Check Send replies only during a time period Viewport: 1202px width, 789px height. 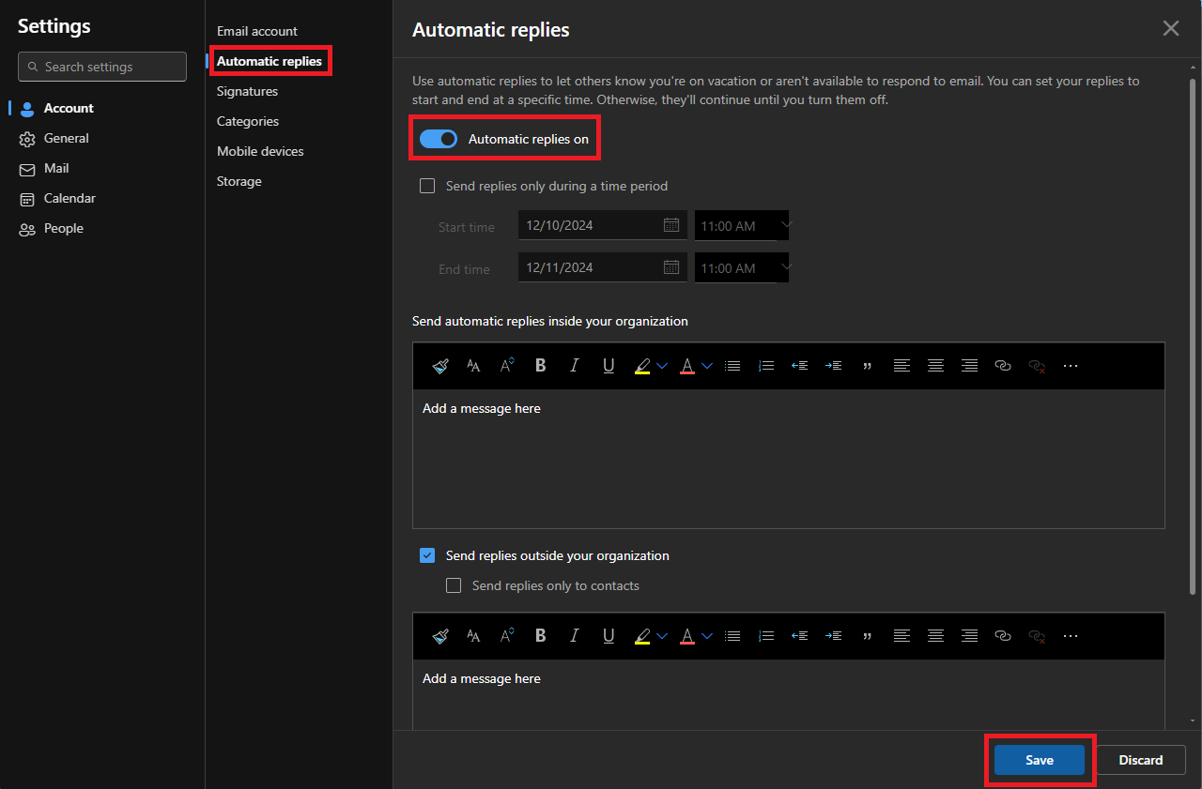tap(427, 186)
